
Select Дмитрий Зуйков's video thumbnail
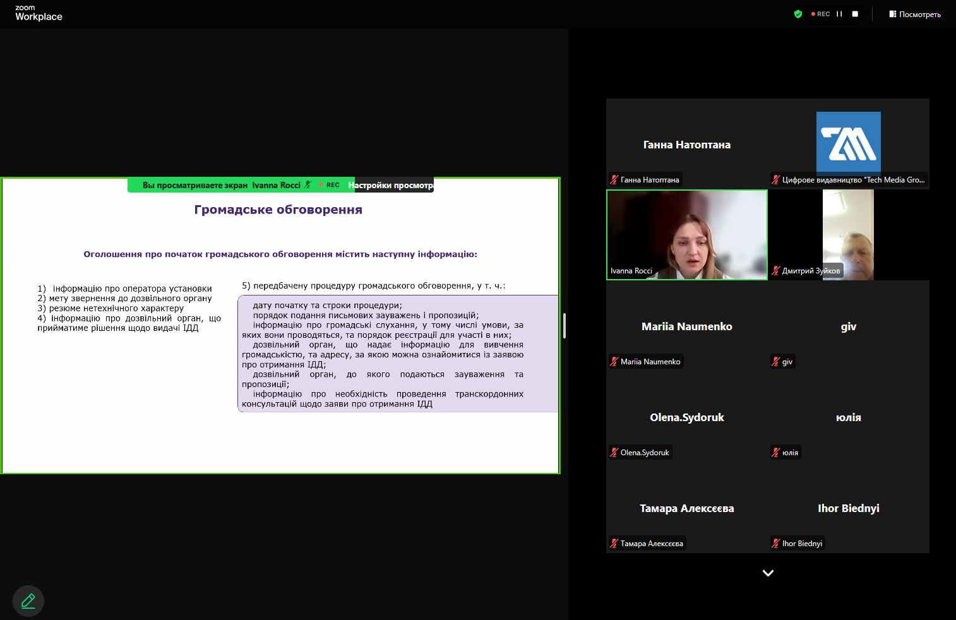[x=848, y=235]
